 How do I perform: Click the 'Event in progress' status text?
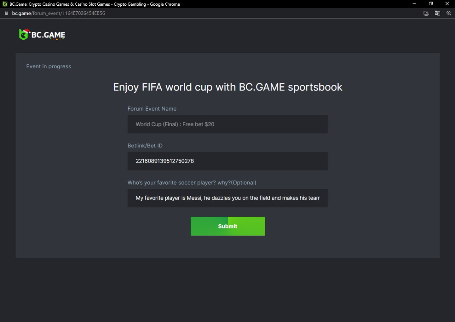pos(49,66)
